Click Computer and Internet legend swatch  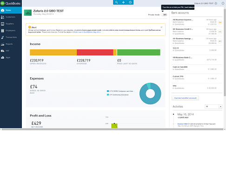tap(108, 91)
